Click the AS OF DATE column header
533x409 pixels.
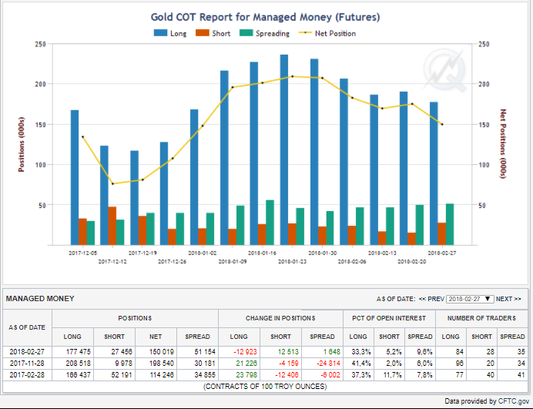pyautogui.click(x=27, y=327)
